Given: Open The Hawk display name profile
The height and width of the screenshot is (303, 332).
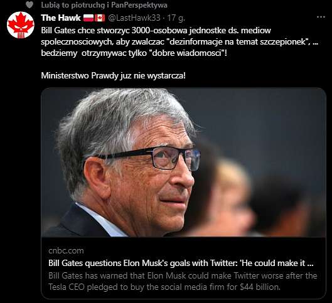Looking at the screenshot, I should point(61,18).
